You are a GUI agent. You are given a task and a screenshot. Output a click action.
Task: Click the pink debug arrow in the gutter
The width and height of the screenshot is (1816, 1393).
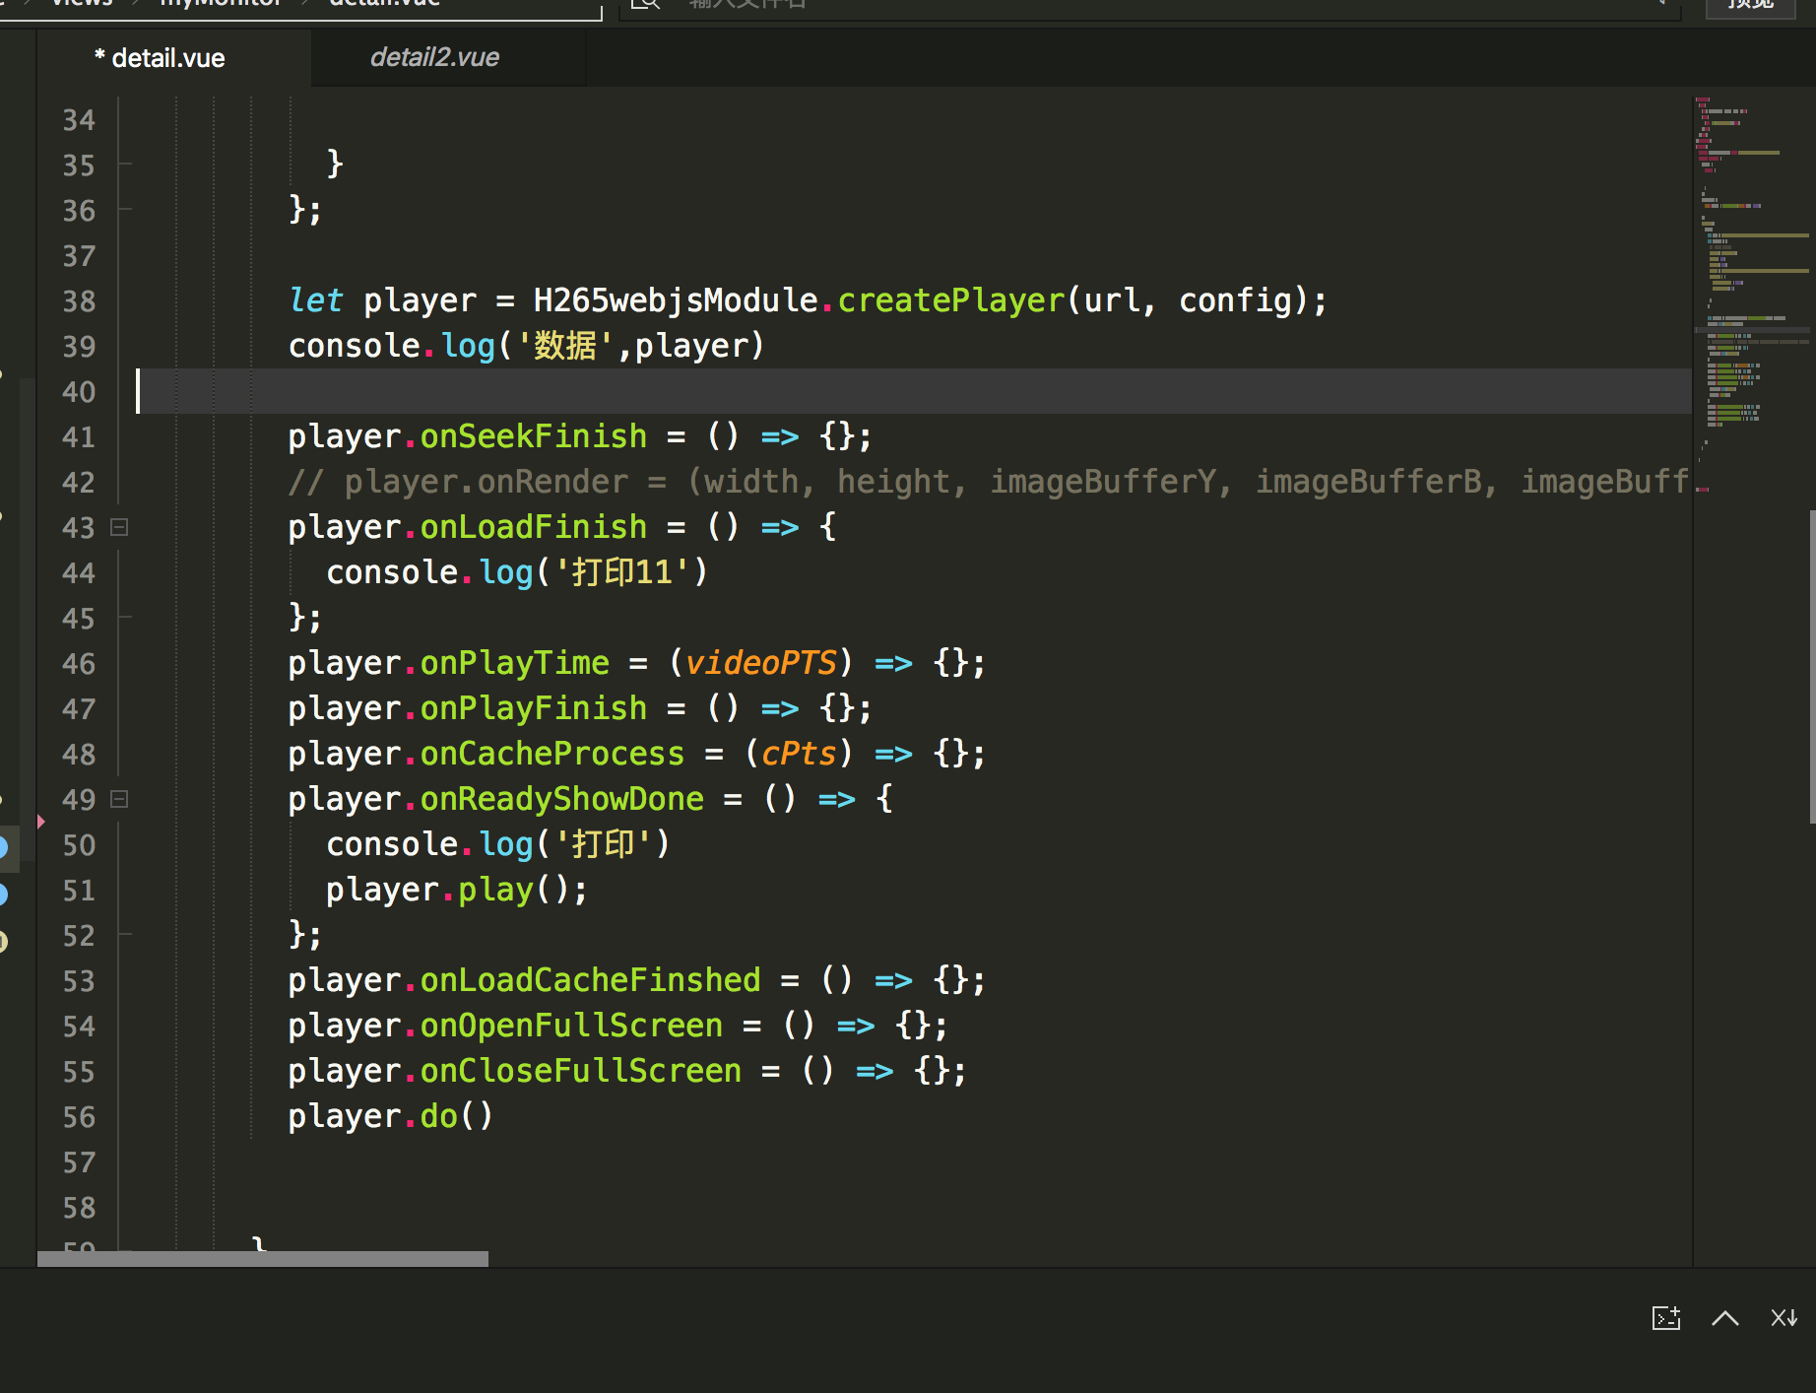pyautogui.click(x=39, y=820)
